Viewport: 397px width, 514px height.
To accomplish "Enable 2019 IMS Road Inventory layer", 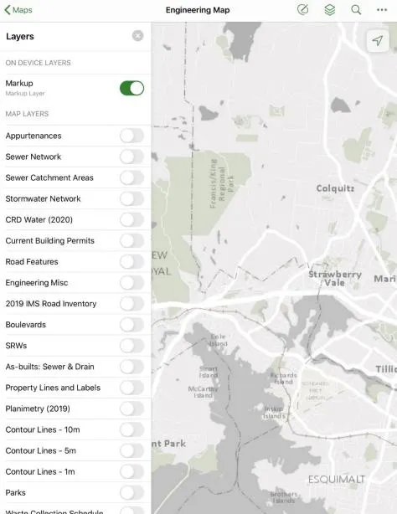I will point(131,304).
